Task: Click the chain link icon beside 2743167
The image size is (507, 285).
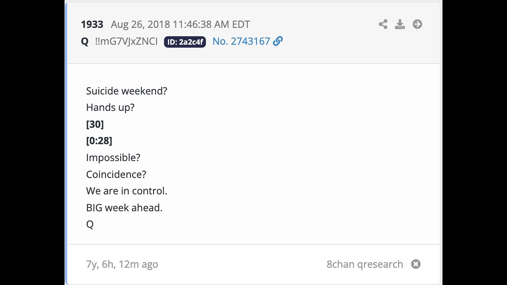Action: click(x=278, y=41)
